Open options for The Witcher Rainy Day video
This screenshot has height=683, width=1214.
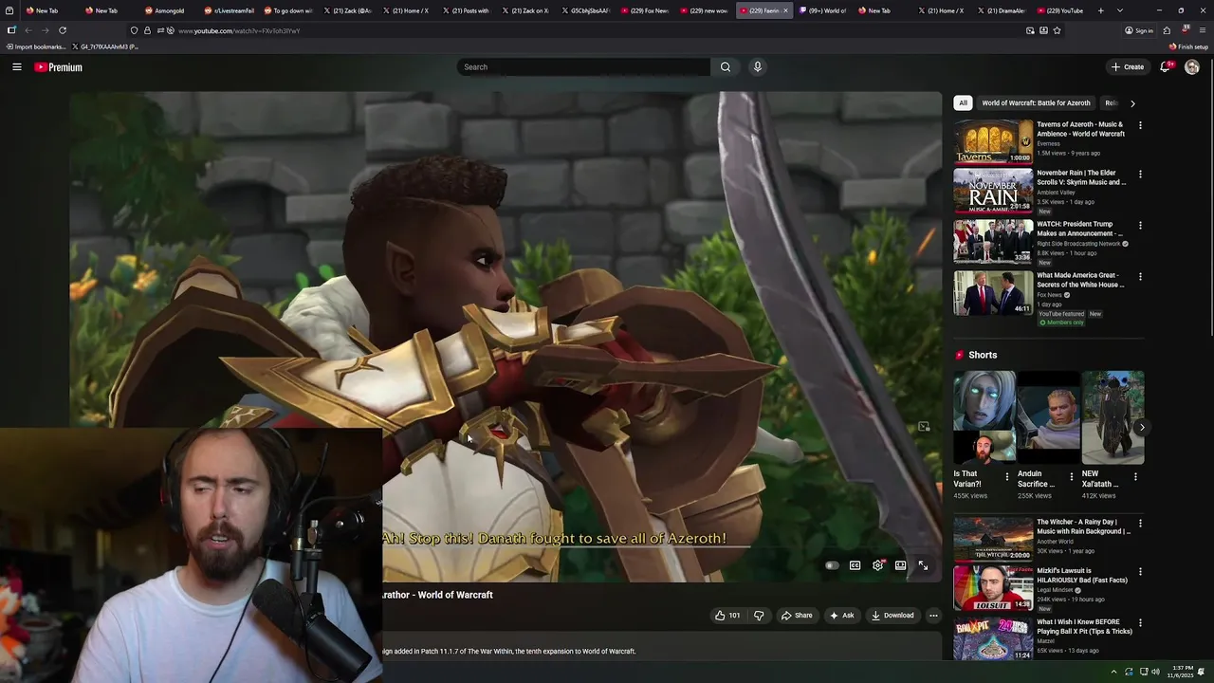pyautogui.click(x=1140, y=523)
